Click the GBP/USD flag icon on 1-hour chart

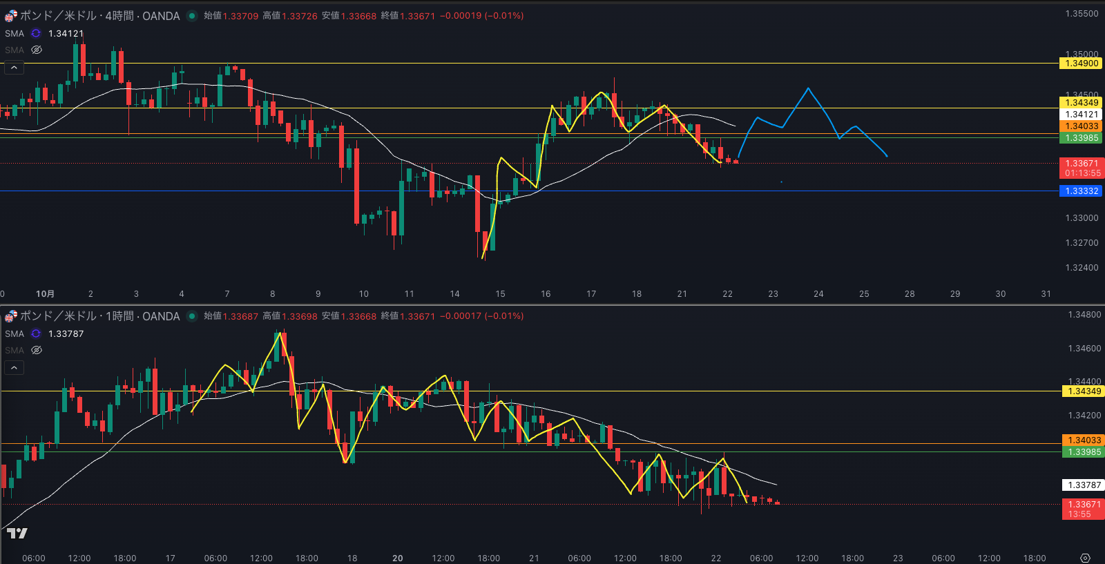point(11,316)
